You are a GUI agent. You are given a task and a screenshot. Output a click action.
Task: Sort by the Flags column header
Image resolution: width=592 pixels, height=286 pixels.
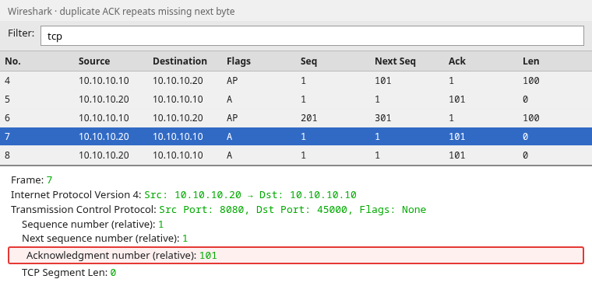(238, 61)
